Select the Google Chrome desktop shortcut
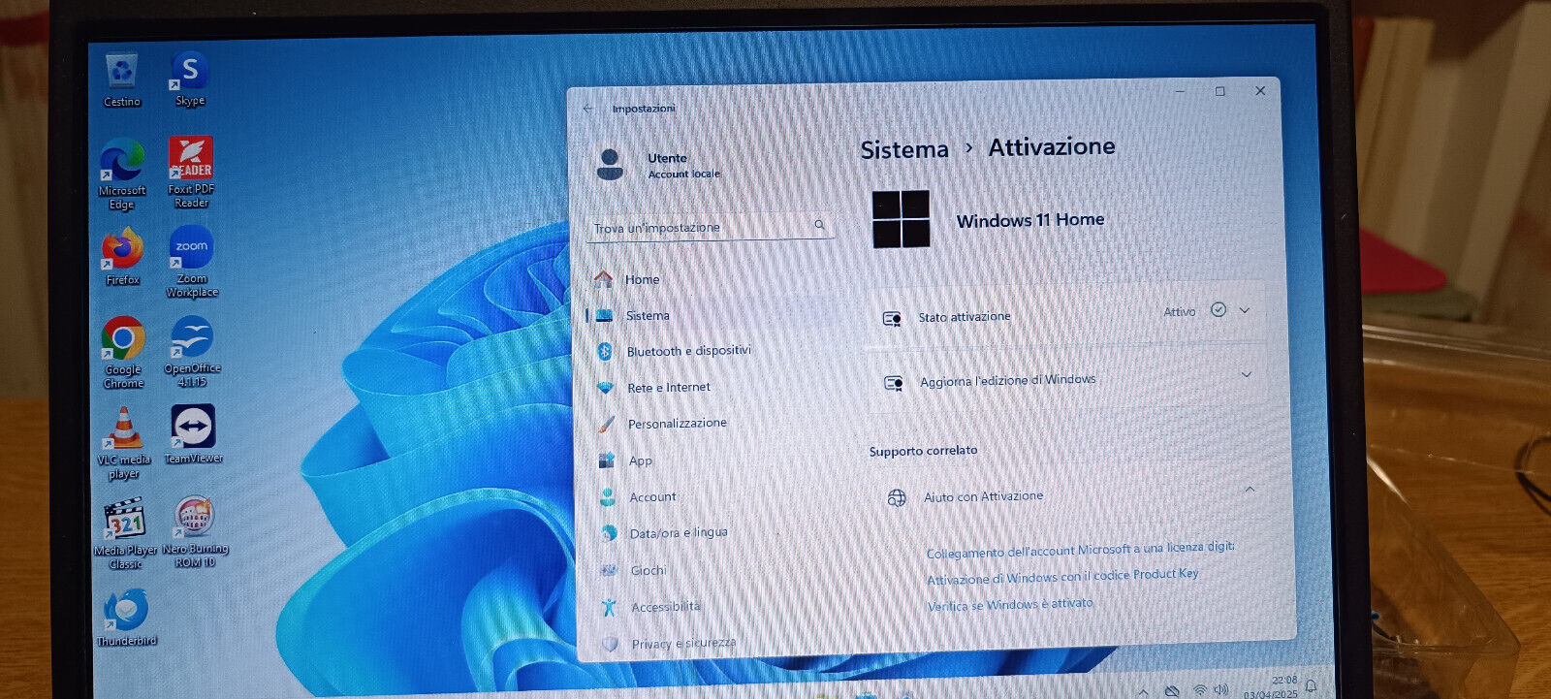1551x699 pixels. pos(123,353)
